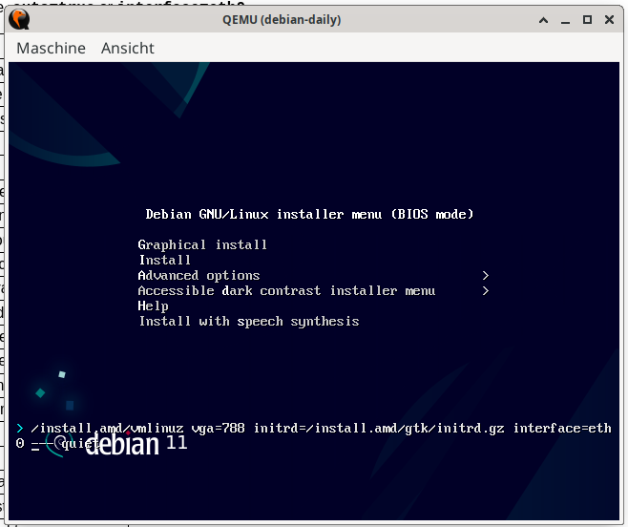Close the QEMU window
The height and width of the screenshot is (527, 628).
pyautogui.click(x=609, y=20)
